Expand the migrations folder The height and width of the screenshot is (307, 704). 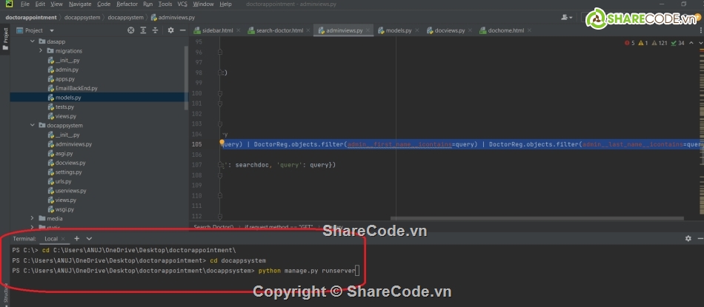pos(41,50)
